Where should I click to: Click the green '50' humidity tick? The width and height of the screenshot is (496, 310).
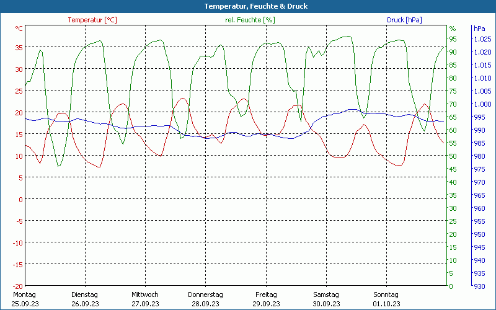pos(453,156)
